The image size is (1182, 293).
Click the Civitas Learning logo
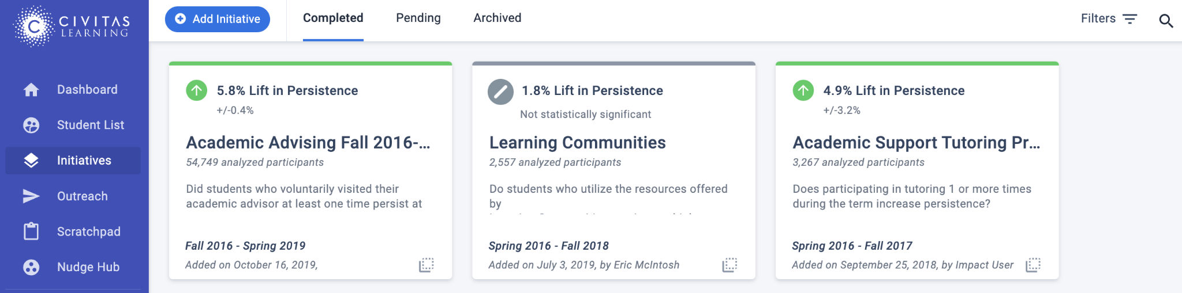(x=72, y=26)
